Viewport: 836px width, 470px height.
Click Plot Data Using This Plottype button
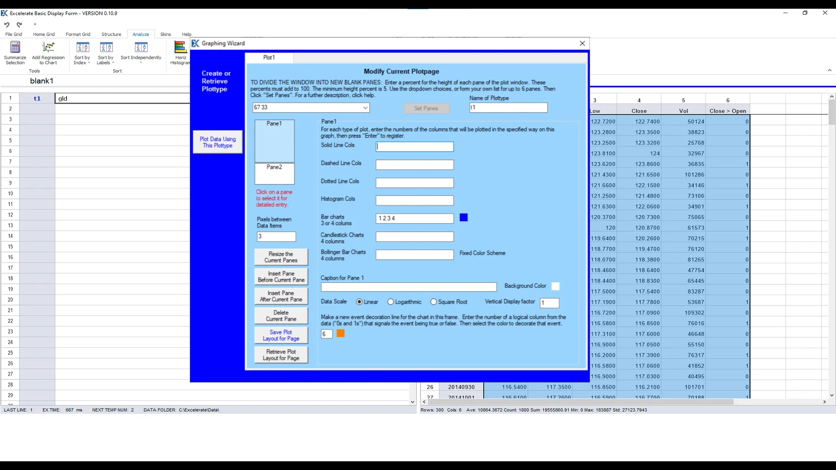[x=218, y=142]
